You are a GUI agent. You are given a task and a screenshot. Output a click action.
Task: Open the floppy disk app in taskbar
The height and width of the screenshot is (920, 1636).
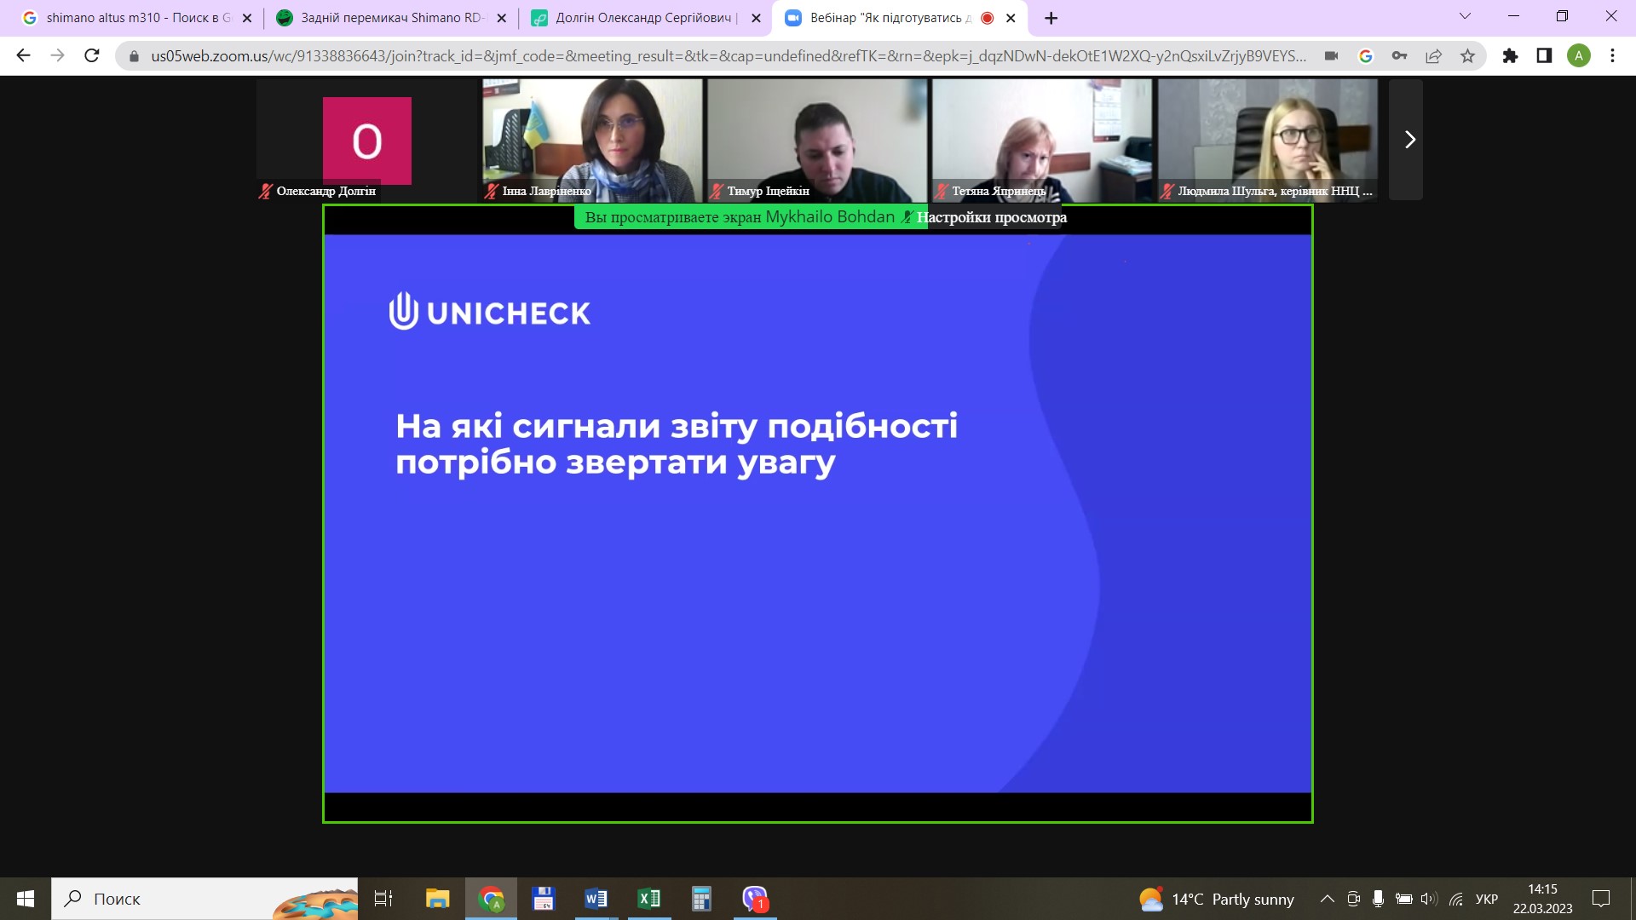pyautogui.click(x=543, y=899)
